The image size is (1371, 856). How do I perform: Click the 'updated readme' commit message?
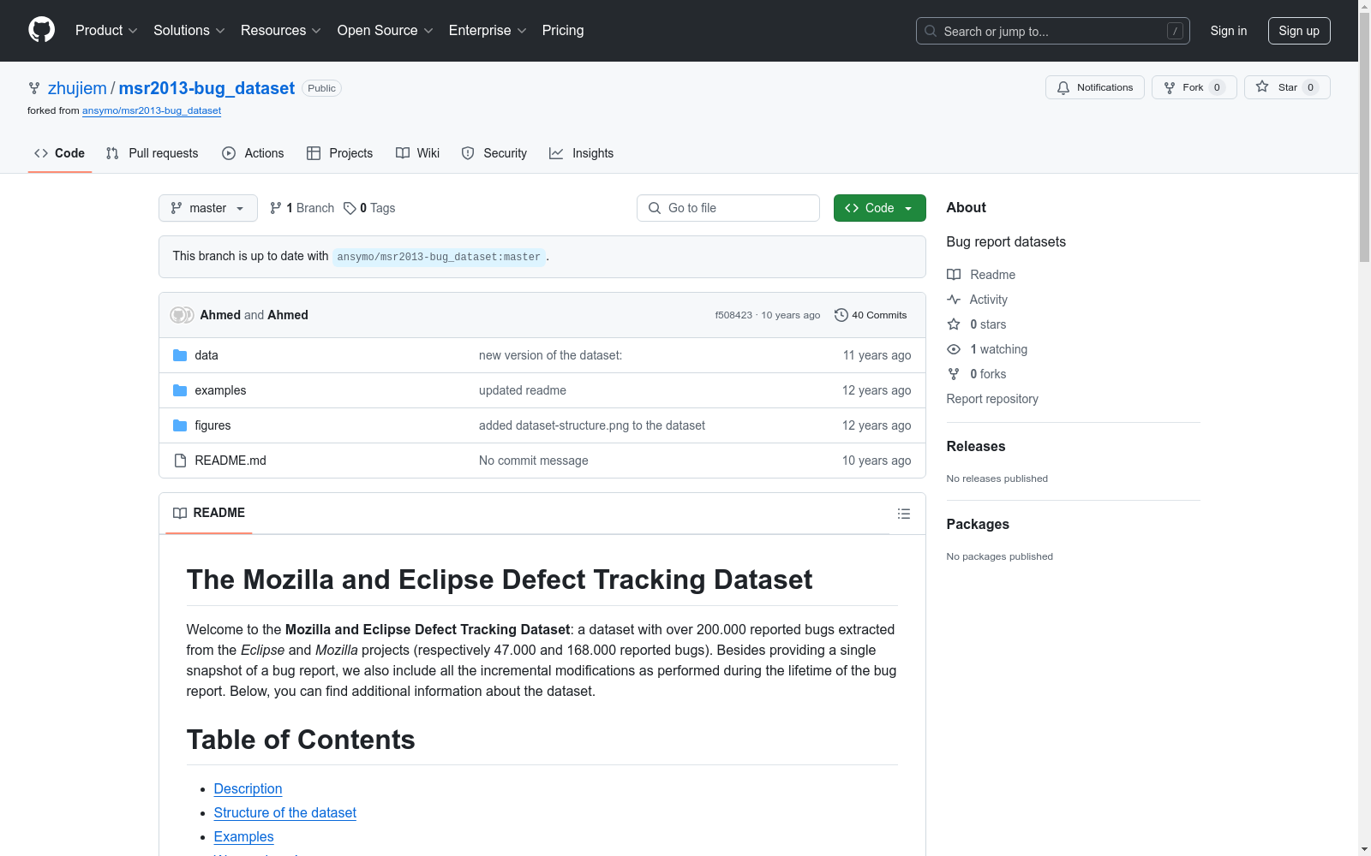[x=523, y=390]
